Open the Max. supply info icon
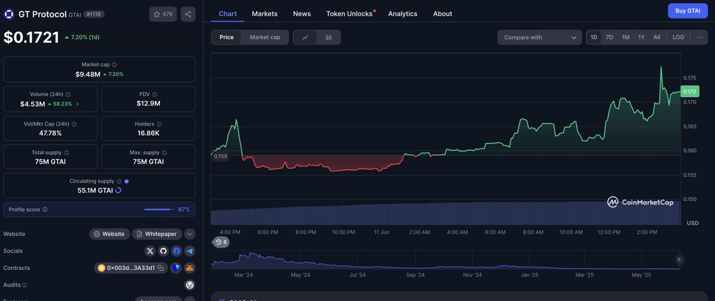Screen dimensions: 715x301 [163, 153]
